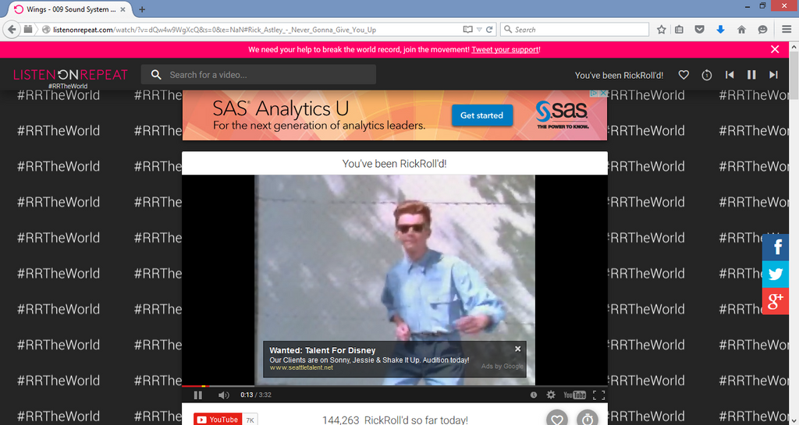The image size is (799, 425).
Task: Bookmark this page with the star icon
Action: tap(662, 30)
